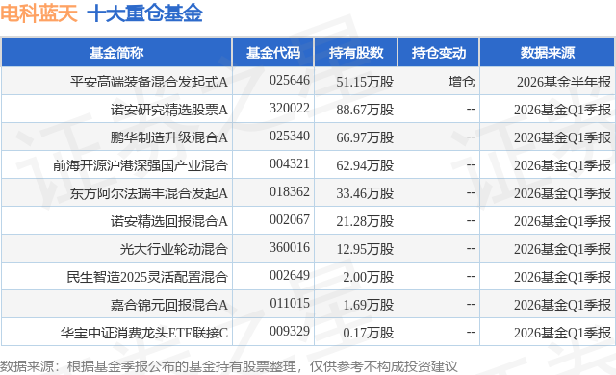
Task: Click the 电科蓝天 title text
Action: pos(38,13)
